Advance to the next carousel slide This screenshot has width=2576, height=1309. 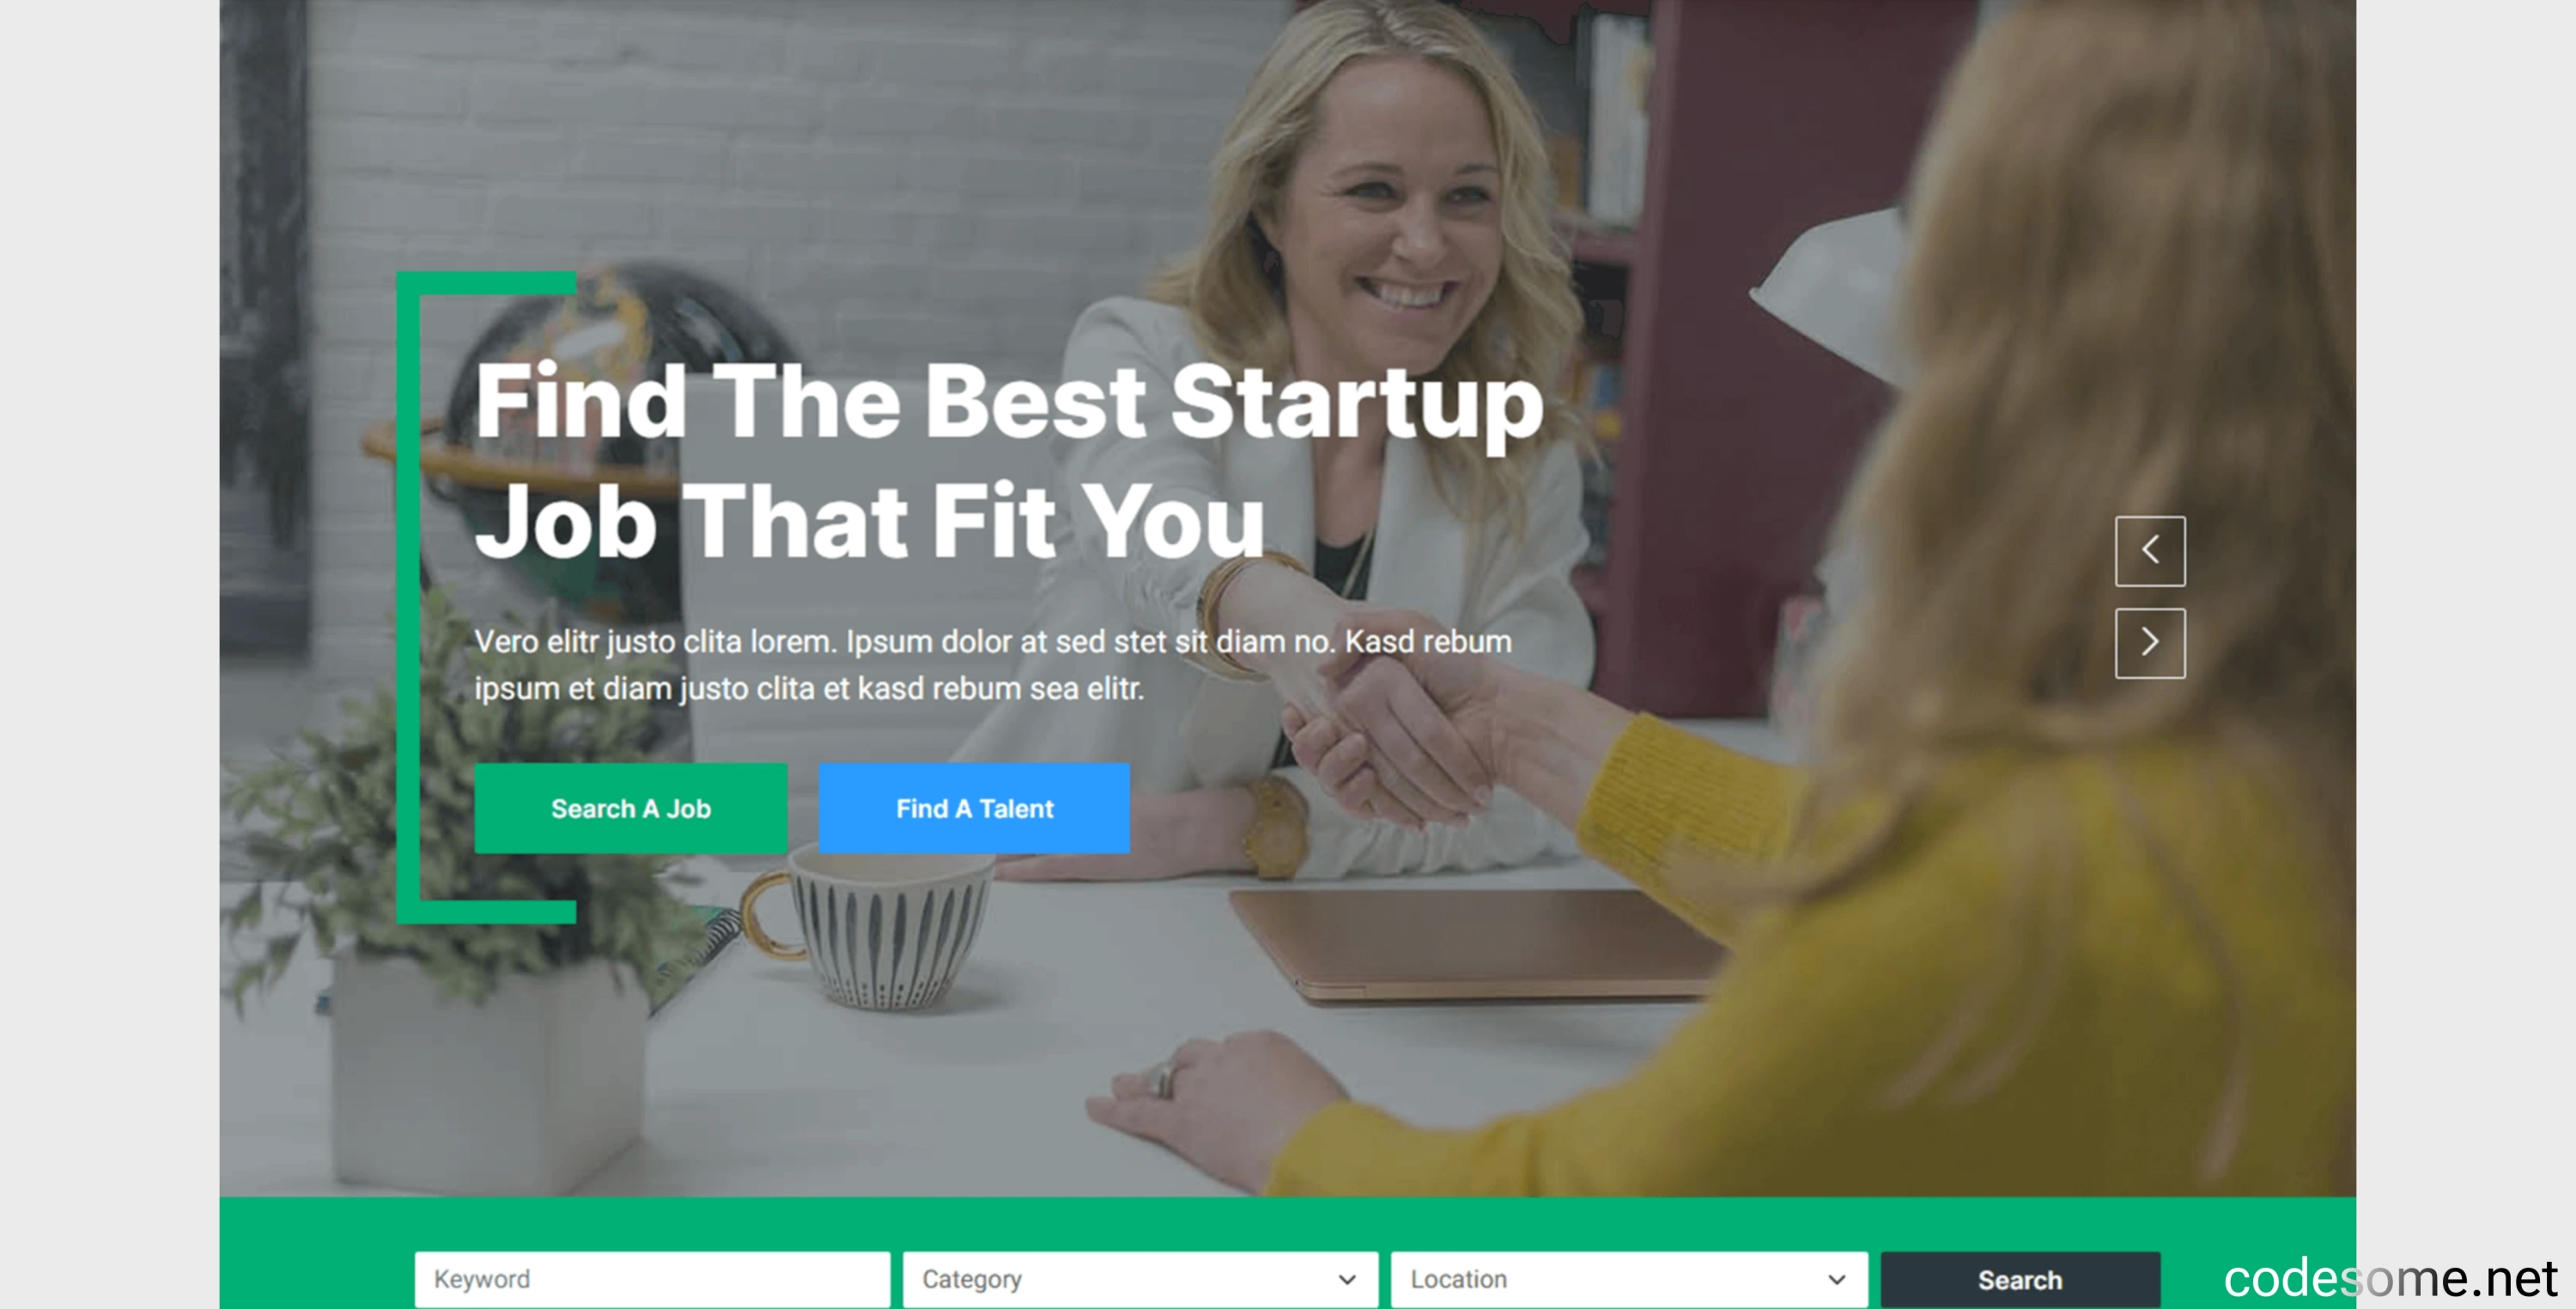2150,643
